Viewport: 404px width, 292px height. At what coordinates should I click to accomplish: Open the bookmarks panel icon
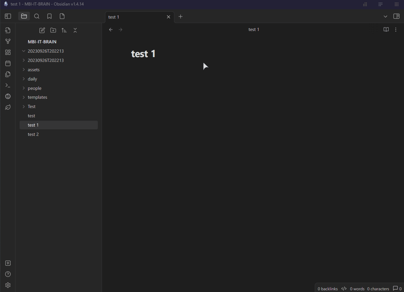click(x=49, y=16)
